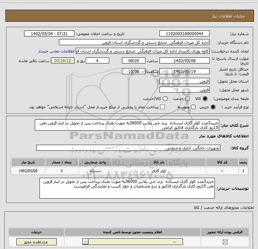Click the delivery city field قزوین
The image size is (258, 249).
[x=184, y=90]
